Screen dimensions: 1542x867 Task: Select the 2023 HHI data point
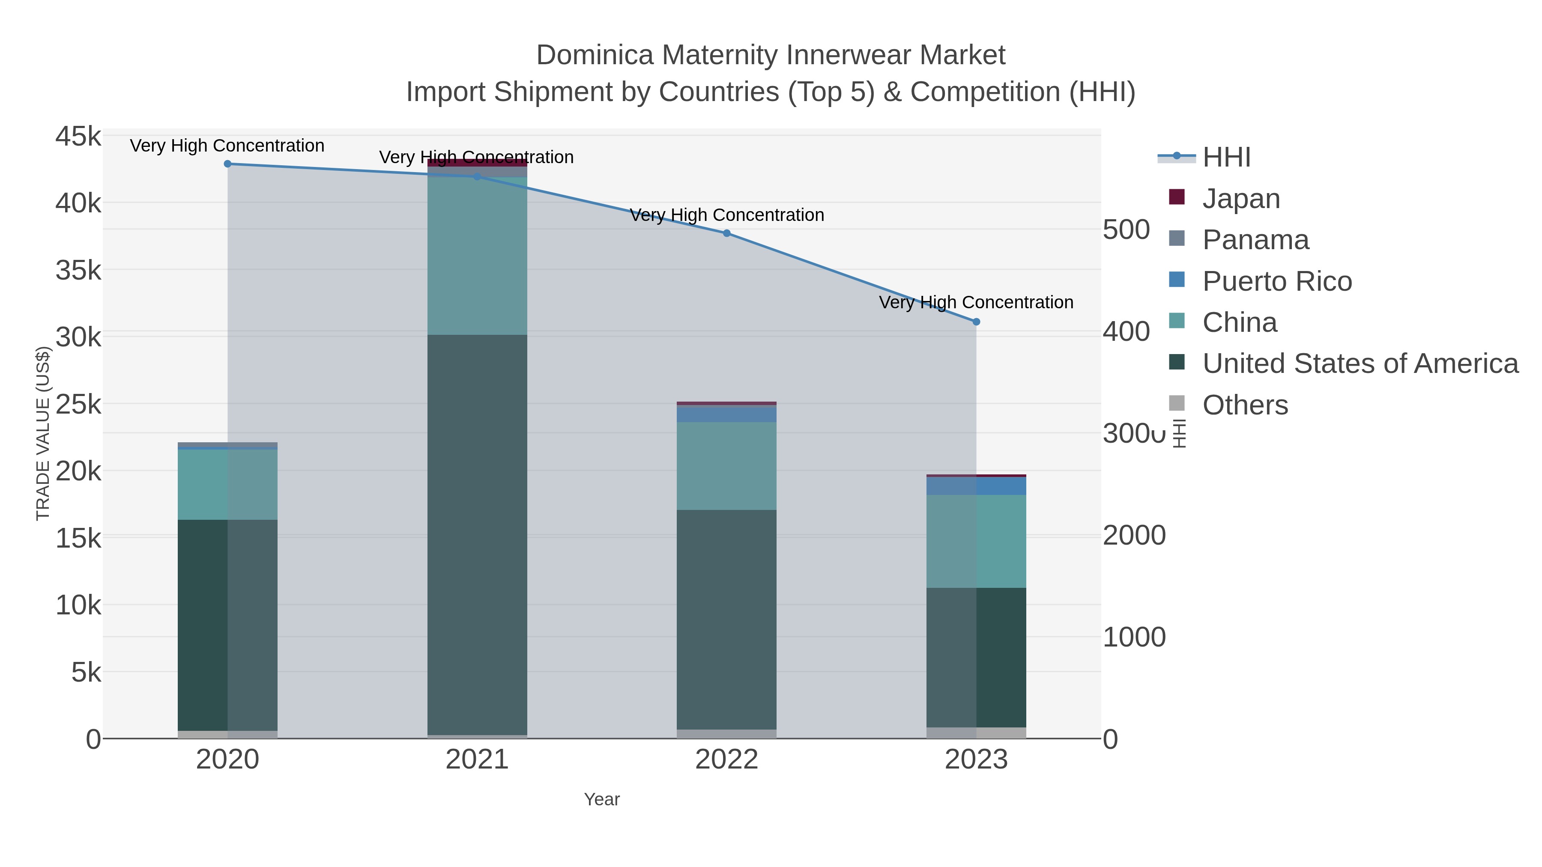point(976,322)
